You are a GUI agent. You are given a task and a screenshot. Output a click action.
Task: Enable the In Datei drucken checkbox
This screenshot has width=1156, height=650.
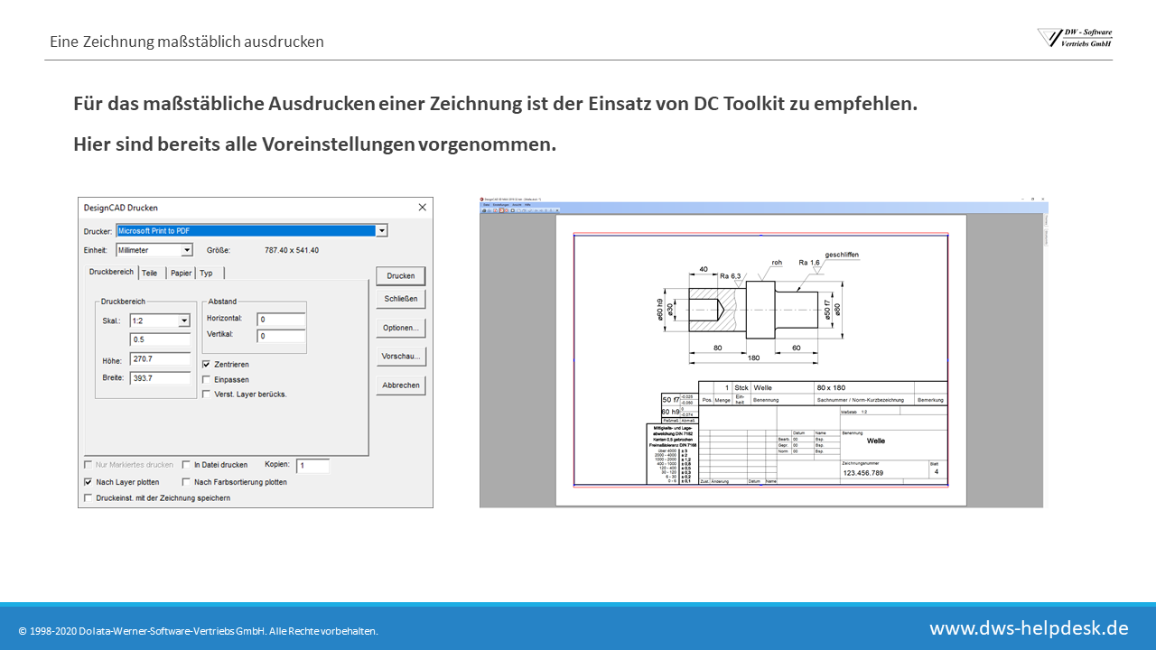click(187, 465)
